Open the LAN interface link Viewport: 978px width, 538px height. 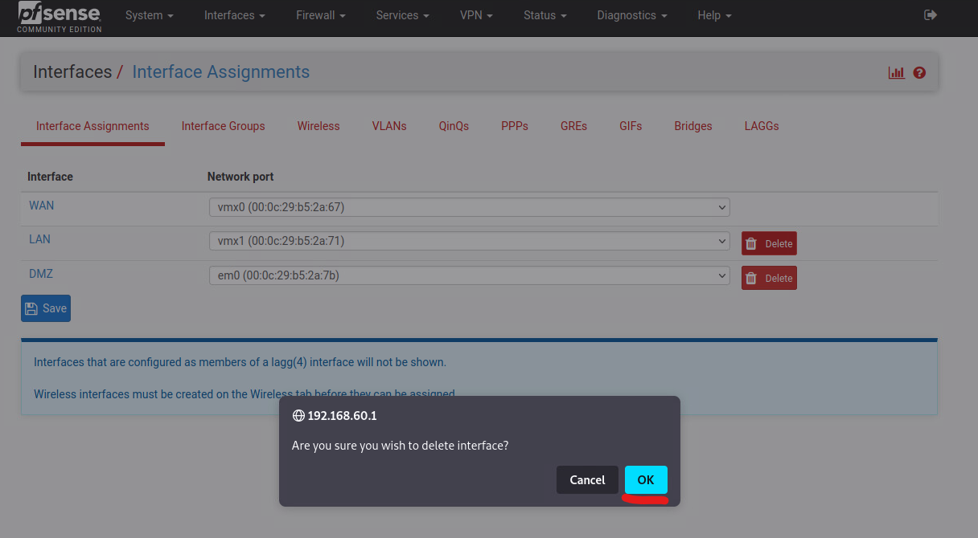[39, 239]
